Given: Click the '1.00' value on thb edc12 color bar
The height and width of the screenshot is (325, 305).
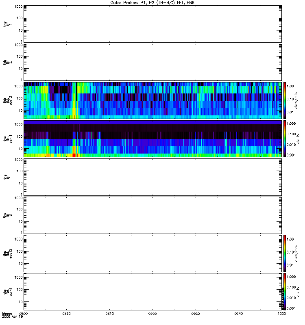Looking at the screenshot, I should pos(290,86).
